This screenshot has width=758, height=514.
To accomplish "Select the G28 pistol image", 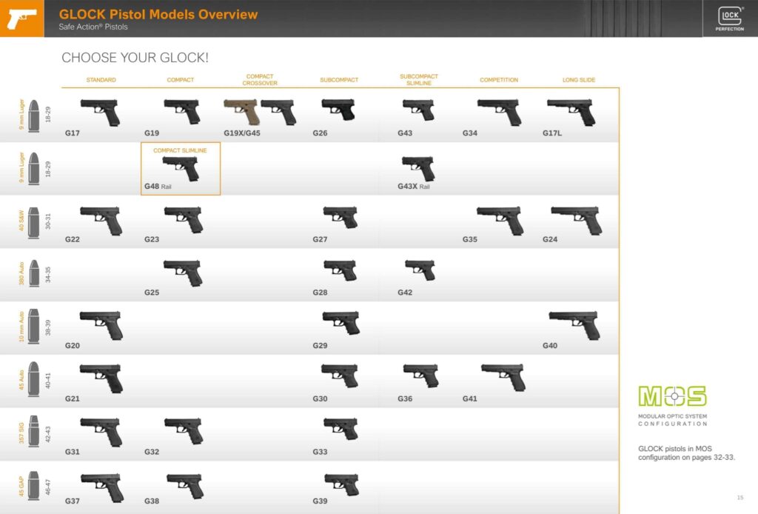I will pos(341,270).
